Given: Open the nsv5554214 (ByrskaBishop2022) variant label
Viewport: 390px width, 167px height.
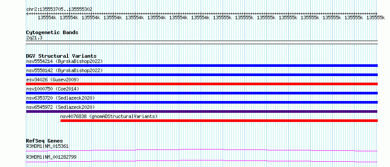Looking at the screenshot, I should click(x=64, y=61).
